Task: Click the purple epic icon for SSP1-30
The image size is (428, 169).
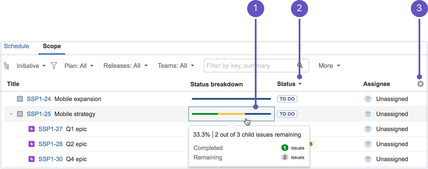Action: tap(32, 159)
